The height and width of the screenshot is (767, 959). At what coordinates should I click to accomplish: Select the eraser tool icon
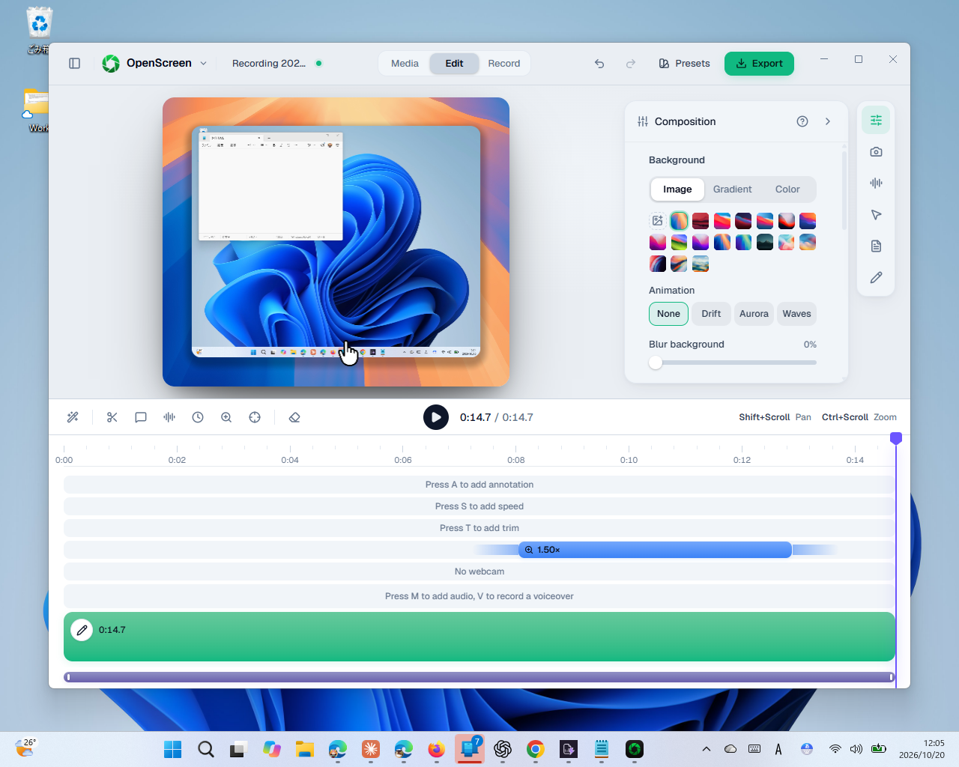294,417
